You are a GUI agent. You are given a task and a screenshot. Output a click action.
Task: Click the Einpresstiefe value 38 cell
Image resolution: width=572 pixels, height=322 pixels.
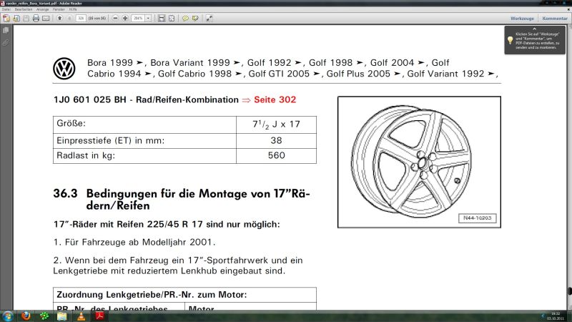pyautogui.click(x=276, y=140)
